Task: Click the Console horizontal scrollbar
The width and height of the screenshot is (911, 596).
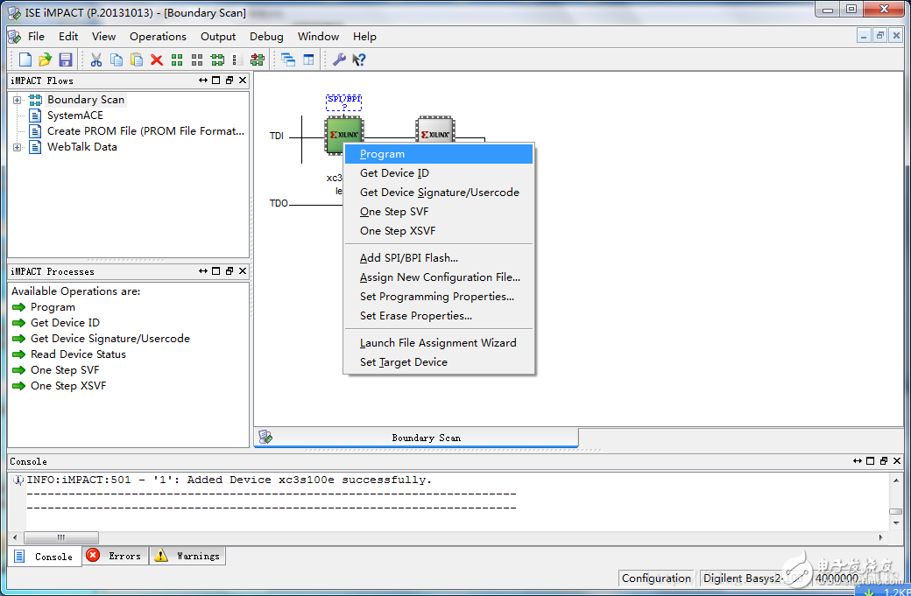Action: pyautogui.click(x=61, y=536)
